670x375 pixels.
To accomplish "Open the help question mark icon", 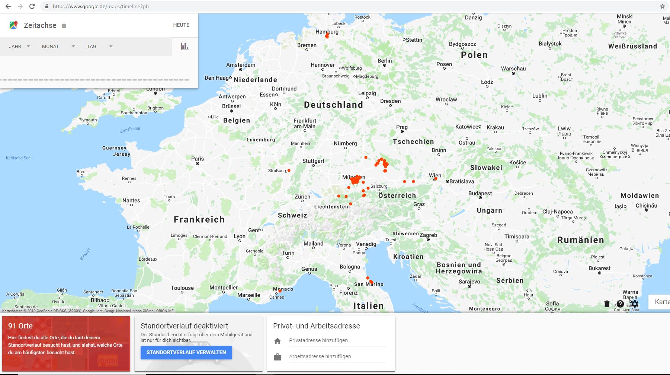I will [620, 304].
